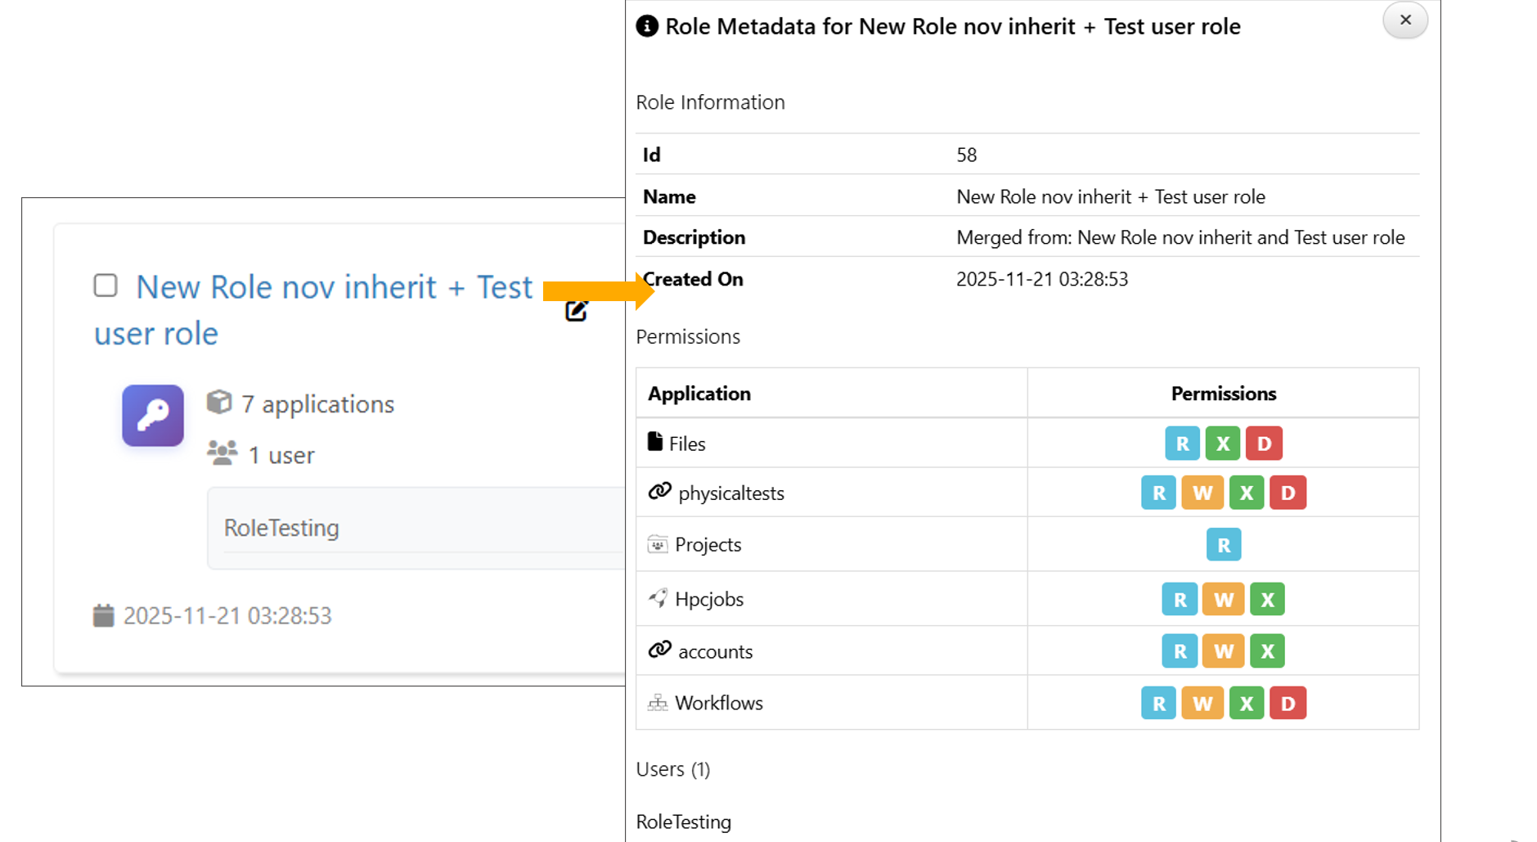This screenshot has width=1537, height=842.
Task: Click the info icon beside Role Metadata title
Action: tap(647, 26)
